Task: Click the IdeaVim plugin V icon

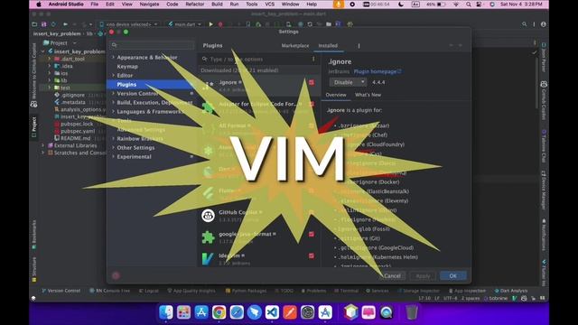Action: pos(208,259)
